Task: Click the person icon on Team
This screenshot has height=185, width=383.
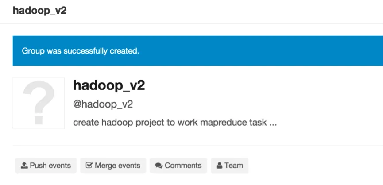Action: [219, 166]
